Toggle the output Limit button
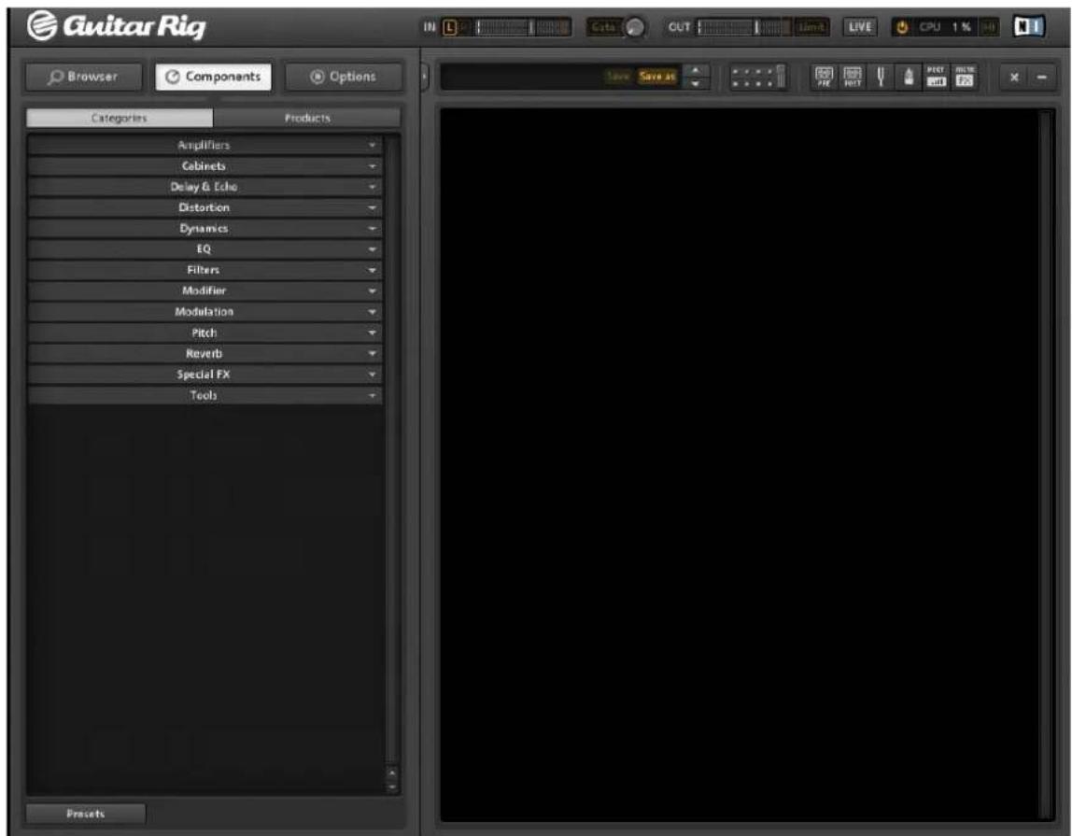 (x=811, y=27)
